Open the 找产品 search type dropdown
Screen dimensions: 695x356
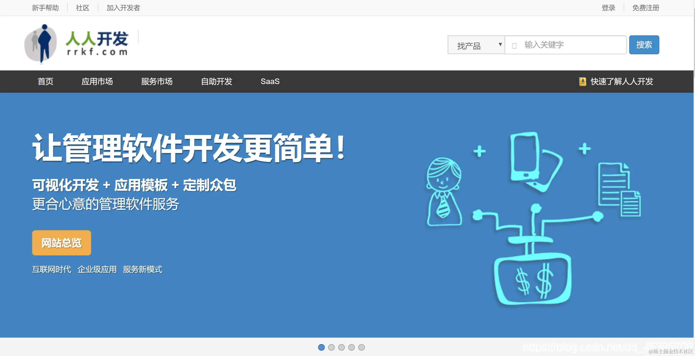476,45
